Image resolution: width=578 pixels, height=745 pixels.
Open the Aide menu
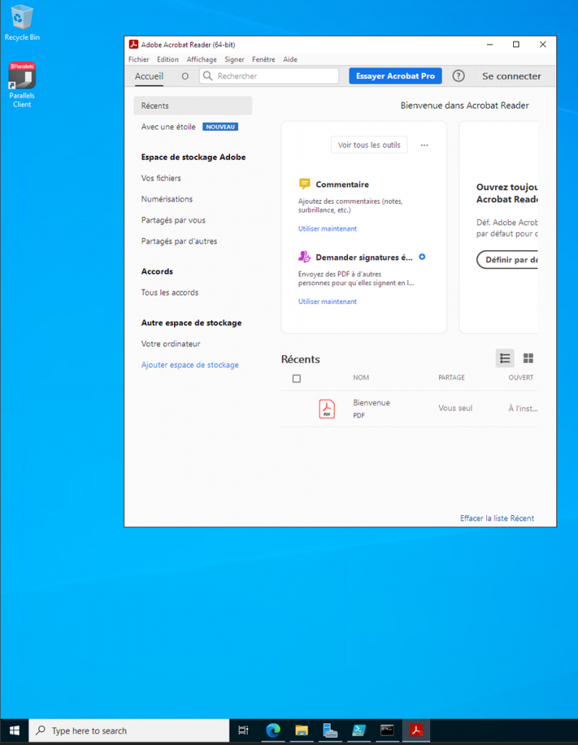click(x=290, y=60)
